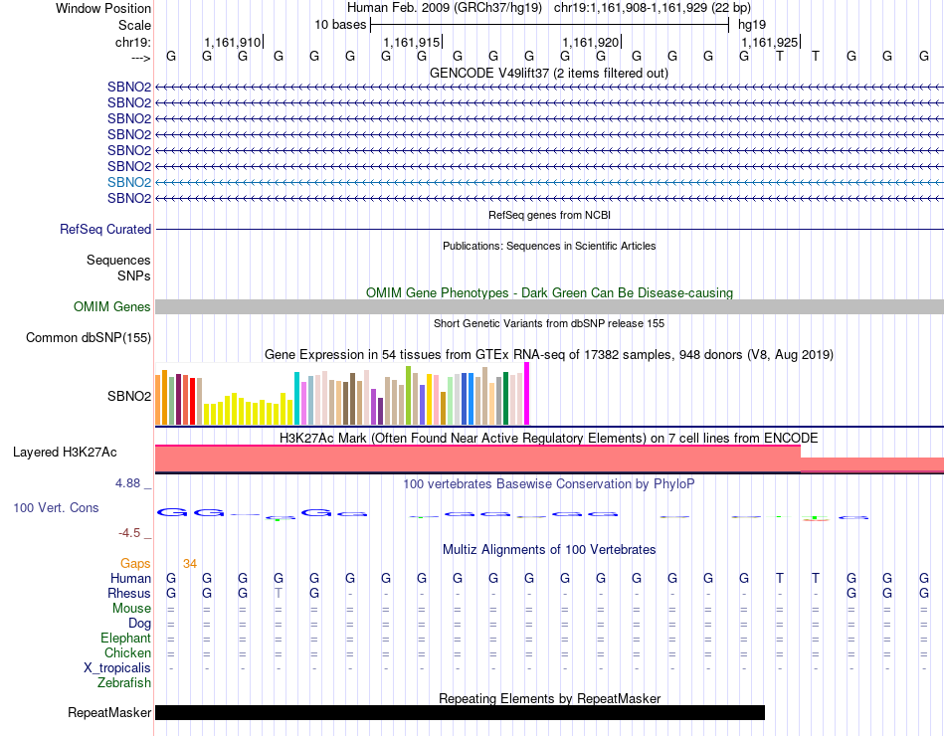
Task: Open OMIM Gene Phenotypes track title
Action: pos(549,293)
